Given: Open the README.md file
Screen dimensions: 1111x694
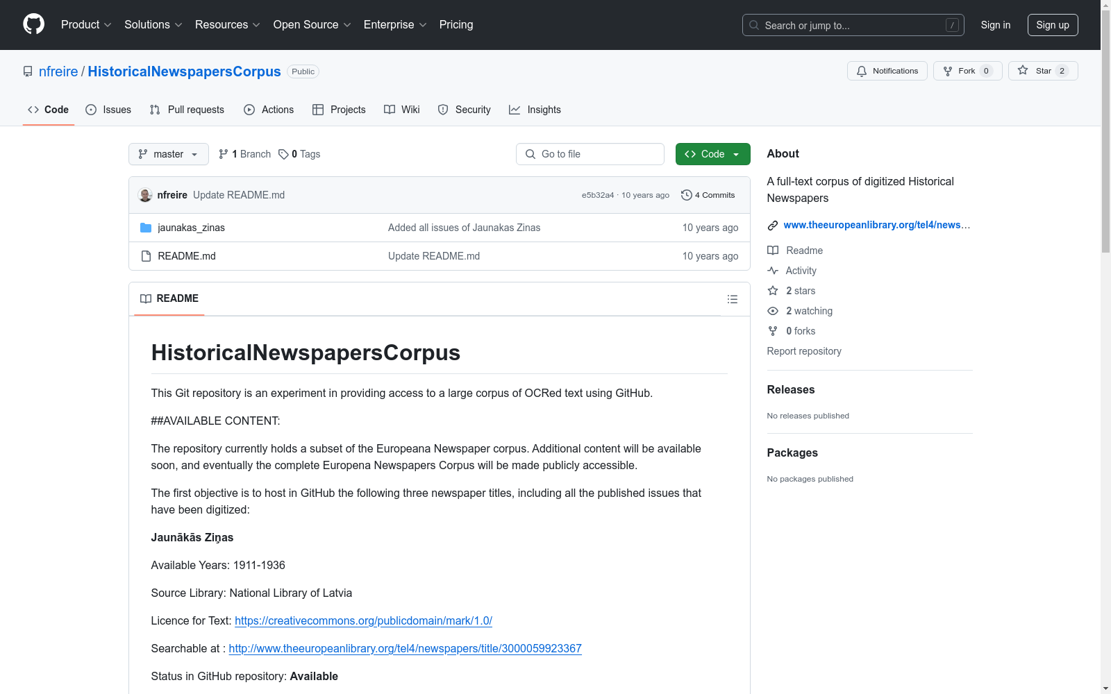Looking at the screenshot, I should pyautogui.click(x=187, y=256).
